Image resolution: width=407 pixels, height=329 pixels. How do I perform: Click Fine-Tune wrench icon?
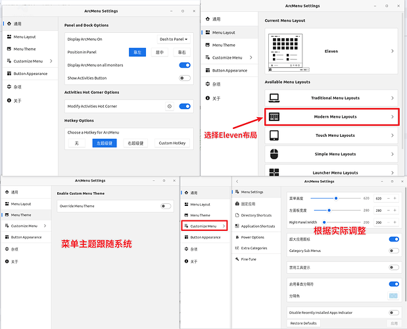coord(237,259)
